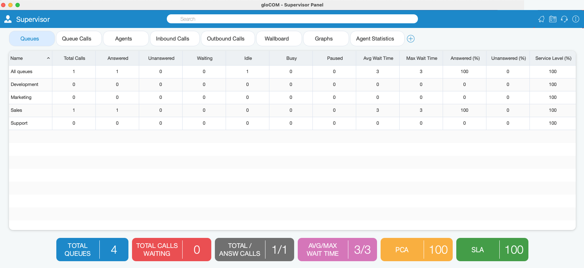Select the Sales queue row
The image size is (584, 268).
[x=17, y=110]
